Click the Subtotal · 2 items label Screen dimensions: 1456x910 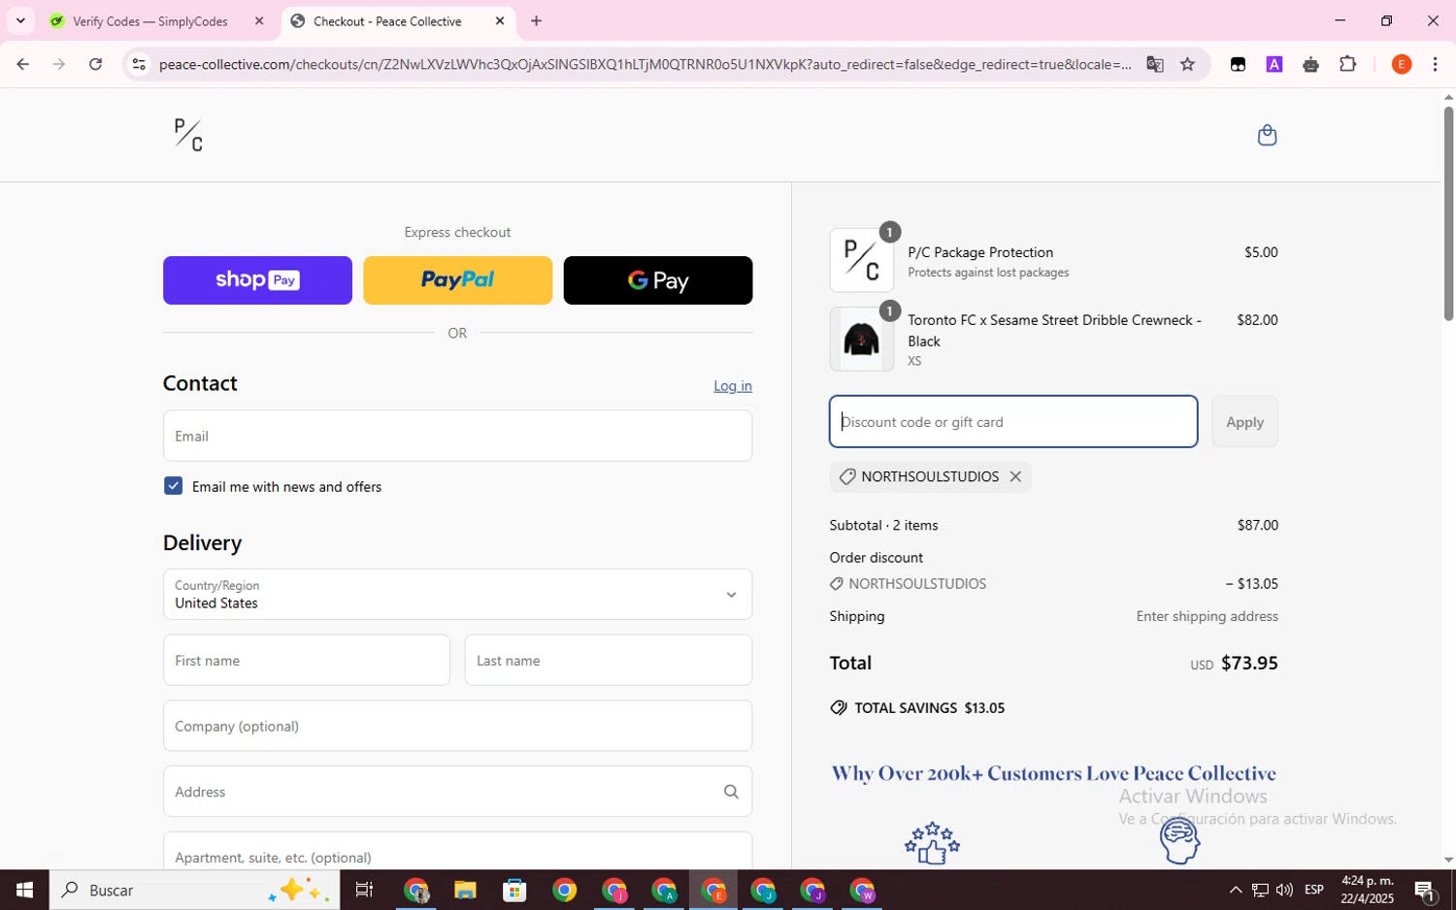(x=883, y=525)
